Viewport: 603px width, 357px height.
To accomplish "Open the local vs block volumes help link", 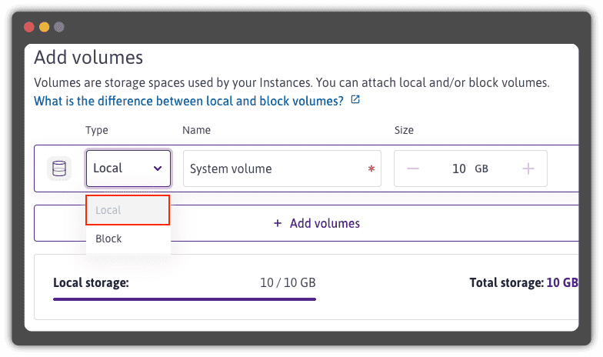I will pos(188,101).
